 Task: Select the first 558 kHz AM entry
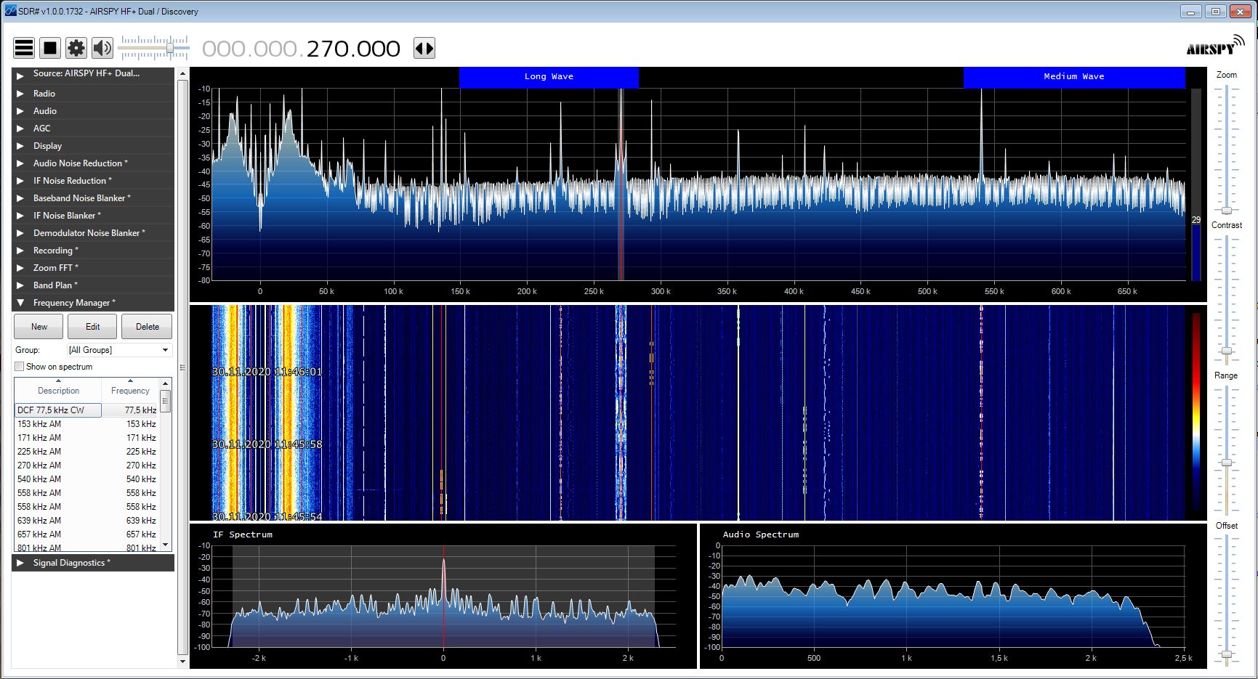pos(86,493)
